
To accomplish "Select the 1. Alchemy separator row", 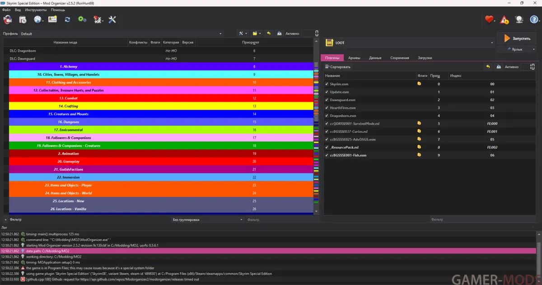I will point(161,66).
